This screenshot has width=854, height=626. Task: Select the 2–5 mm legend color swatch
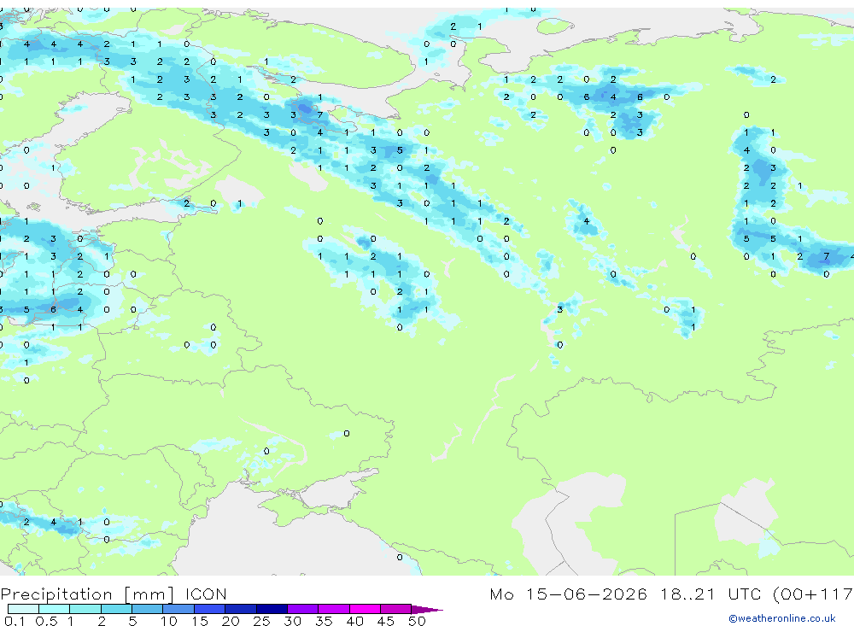click(116, 609)
